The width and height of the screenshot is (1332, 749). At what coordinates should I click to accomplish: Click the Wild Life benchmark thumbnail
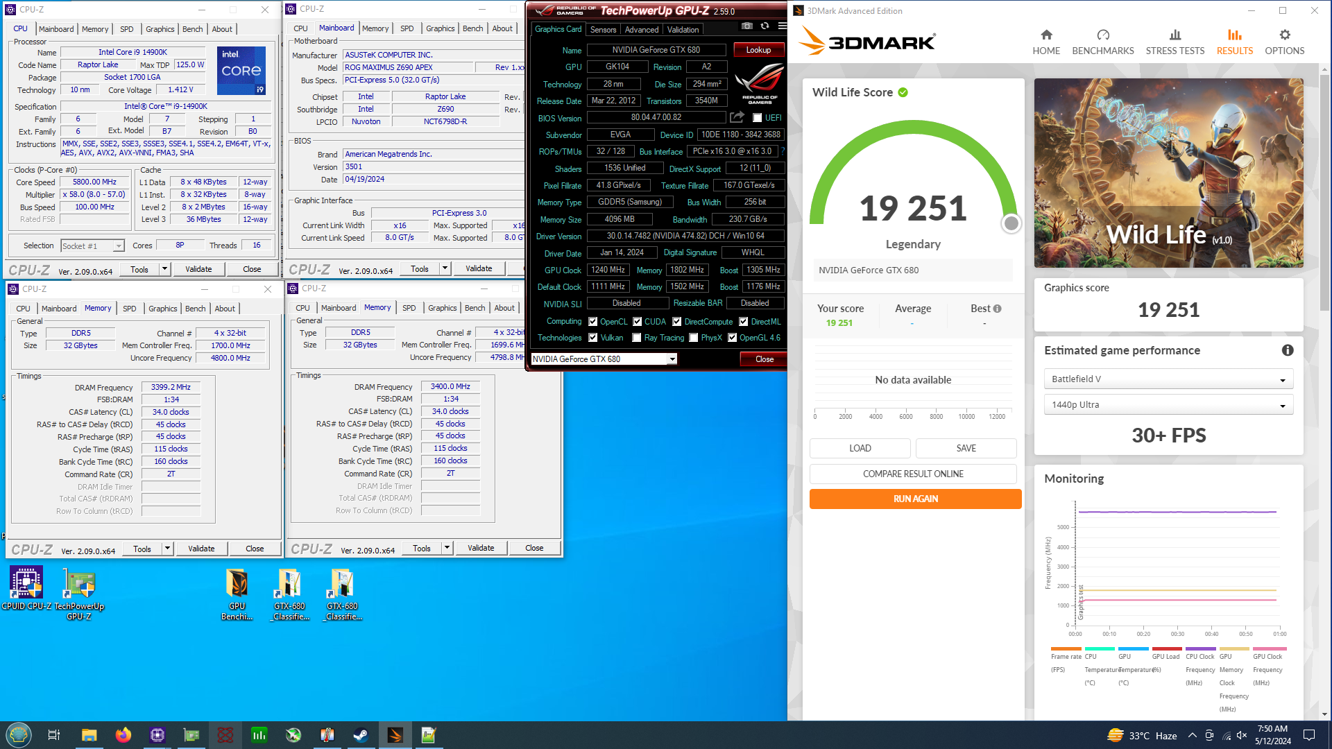coord(1168,173)
